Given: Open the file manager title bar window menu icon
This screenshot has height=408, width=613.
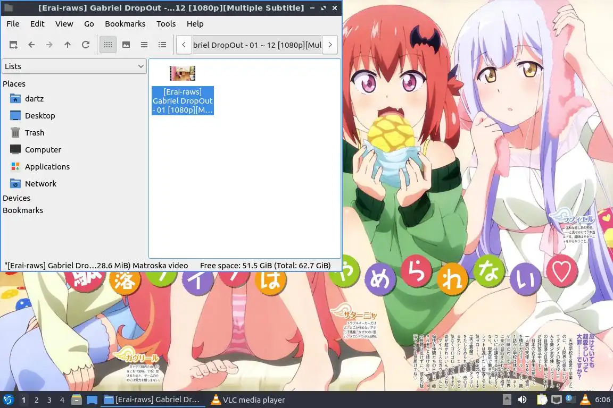Looking at the screenshot, I should point(8,8).
